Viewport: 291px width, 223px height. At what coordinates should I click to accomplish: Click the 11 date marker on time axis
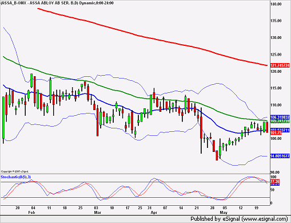point(49,208)
